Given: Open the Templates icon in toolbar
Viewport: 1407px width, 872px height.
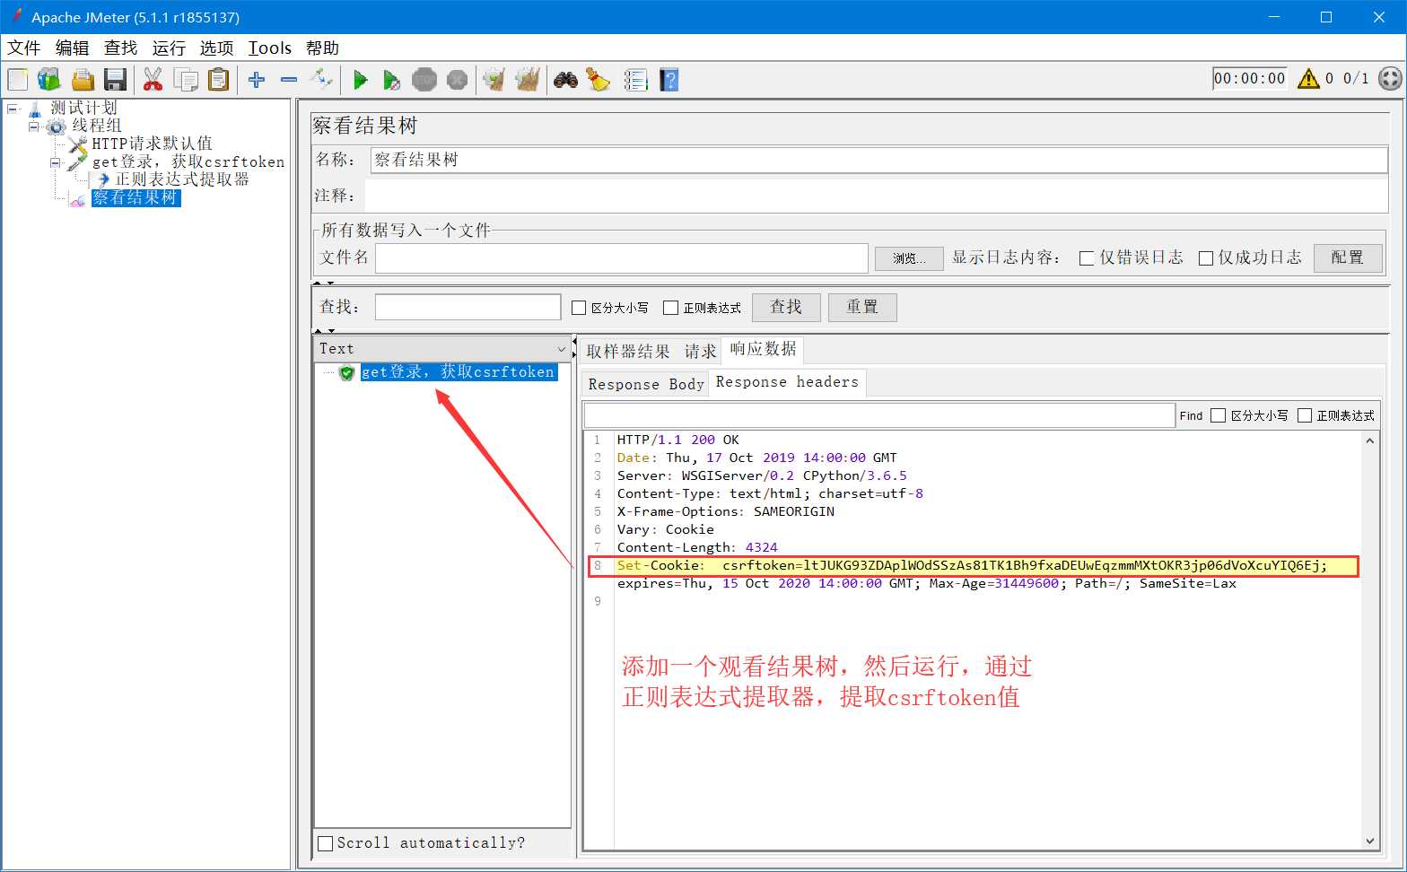Looking at the screenshot, I should point(49,80).
